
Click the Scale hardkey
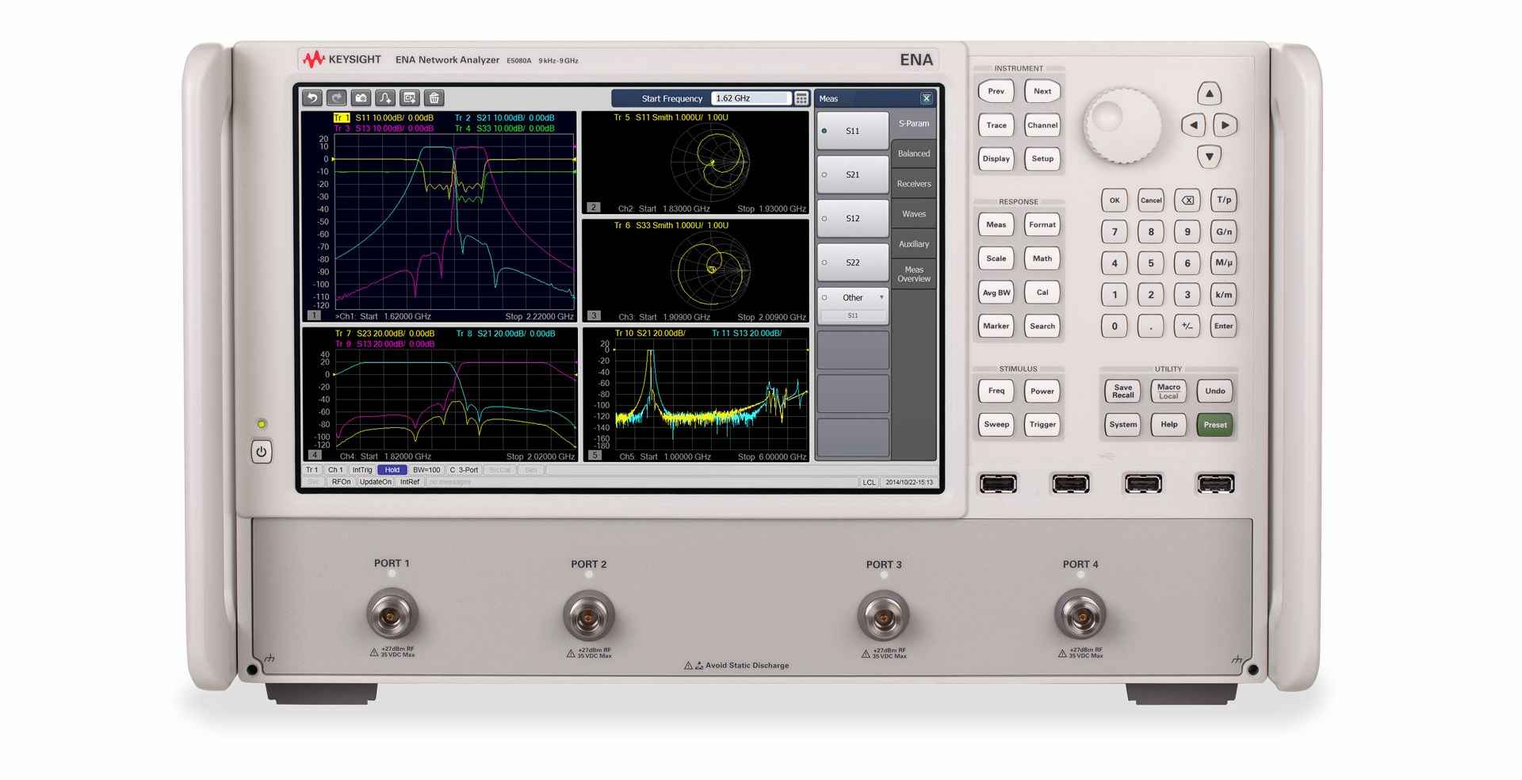point(996,258)
